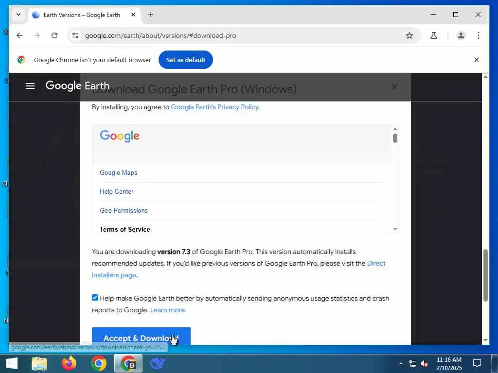Open File Explorer from the taskbar
Image resolution: width=498 pixels, height=373 pixels.
(x=39, y=363)
